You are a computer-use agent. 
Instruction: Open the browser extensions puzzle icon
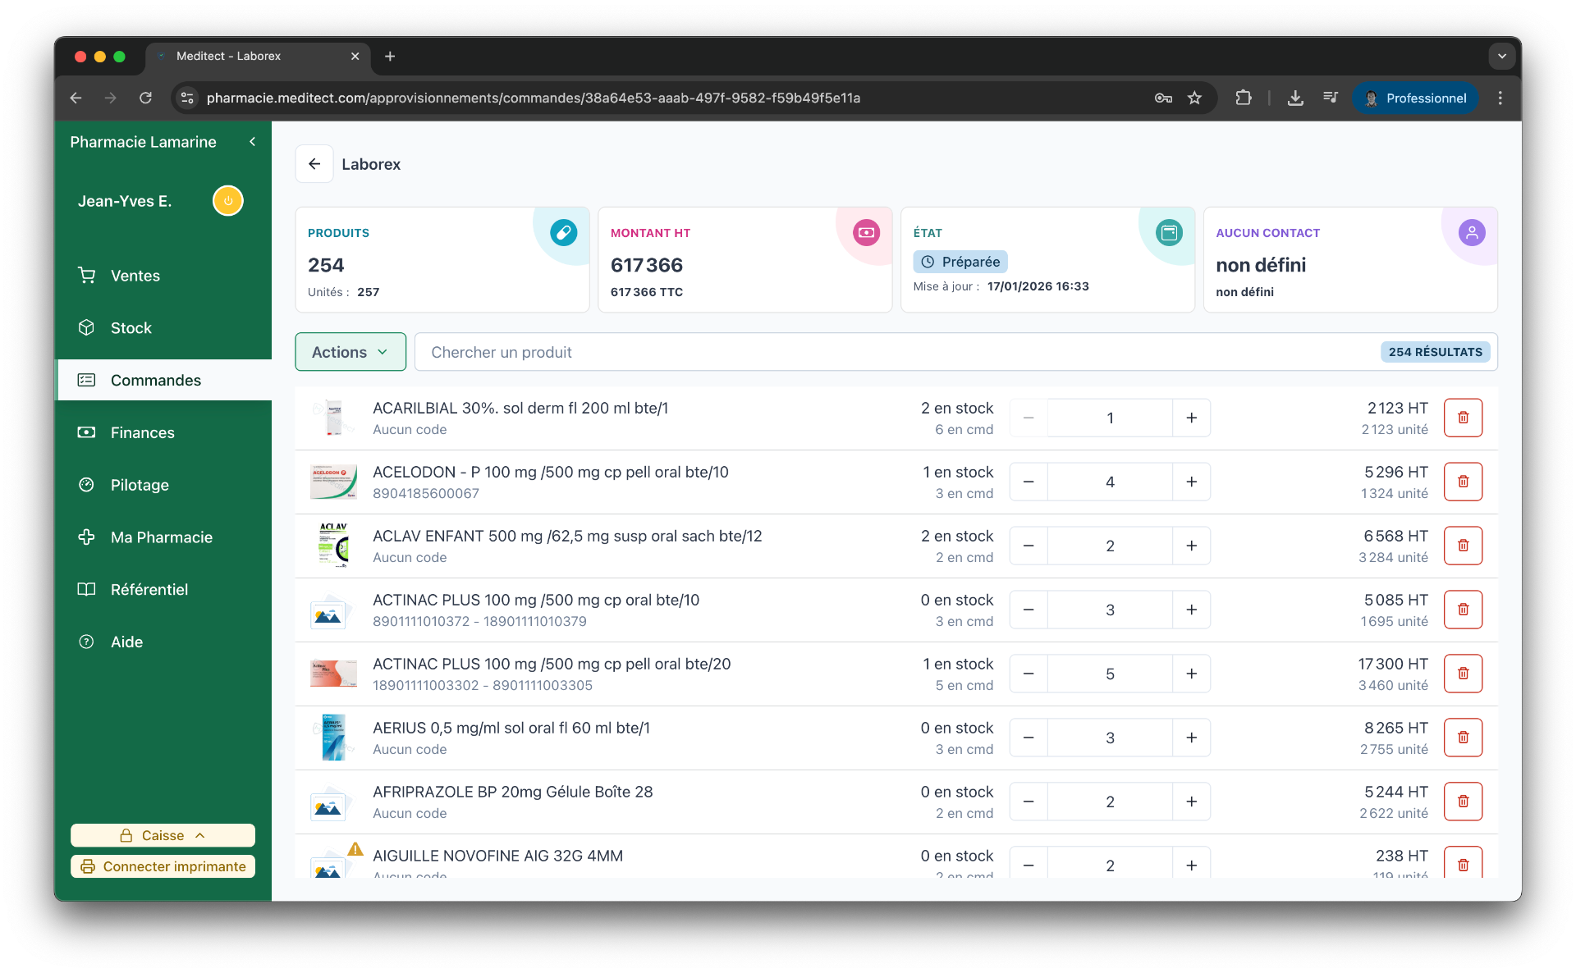coord(1244,98)
